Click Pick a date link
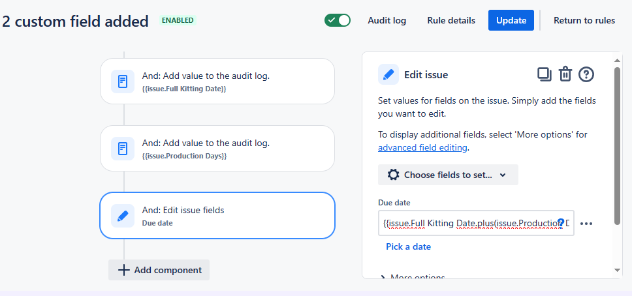The image size is (632, 296). point(408,246)
